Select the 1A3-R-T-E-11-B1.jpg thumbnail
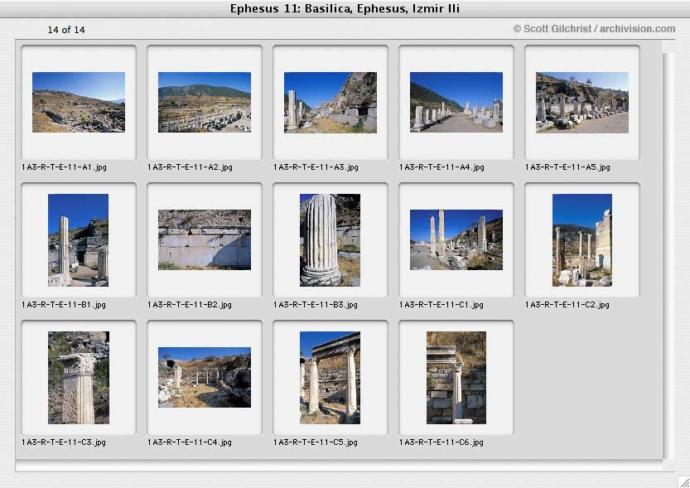The image size is (690, 488). (79, 240)
